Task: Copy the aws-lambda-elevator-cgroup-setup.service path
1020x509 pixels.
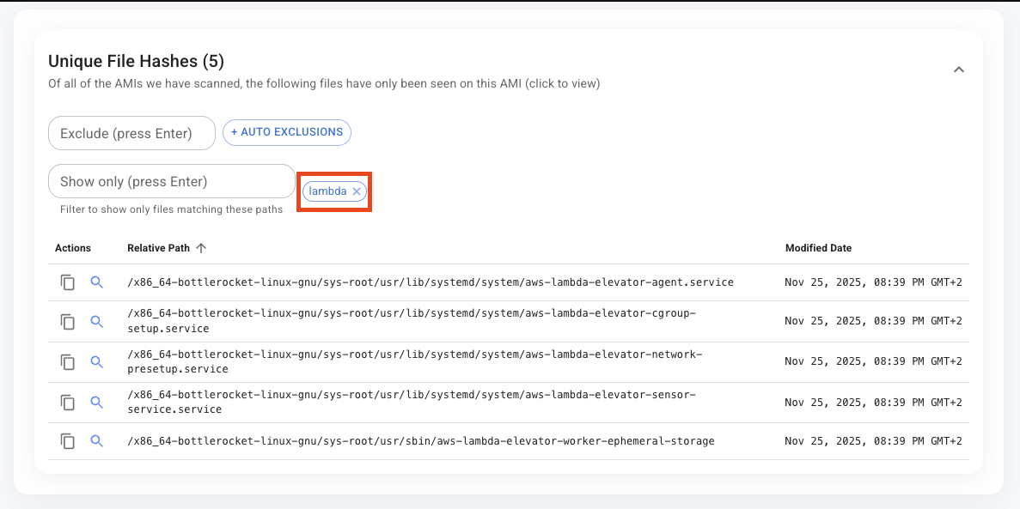Action: point(68,322)
